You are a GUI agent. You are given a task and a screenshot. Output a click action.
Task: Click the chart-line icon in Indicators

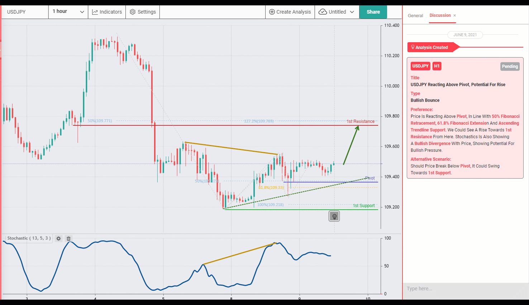click(95, 12)
